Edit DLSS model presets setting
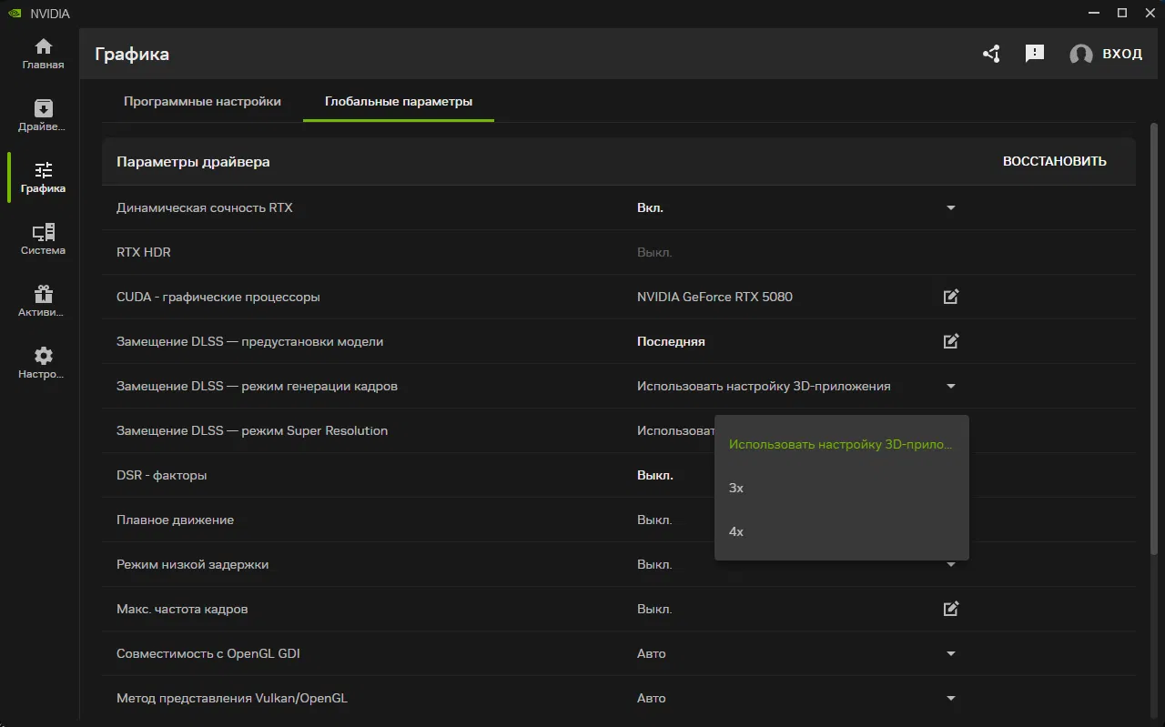Viewport: 1165px width, 727px height. point(951,341)
